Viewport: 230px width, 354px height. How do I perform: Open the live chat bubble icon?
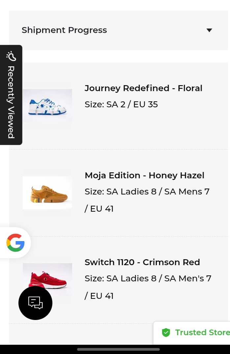click(x=35, y=302)
